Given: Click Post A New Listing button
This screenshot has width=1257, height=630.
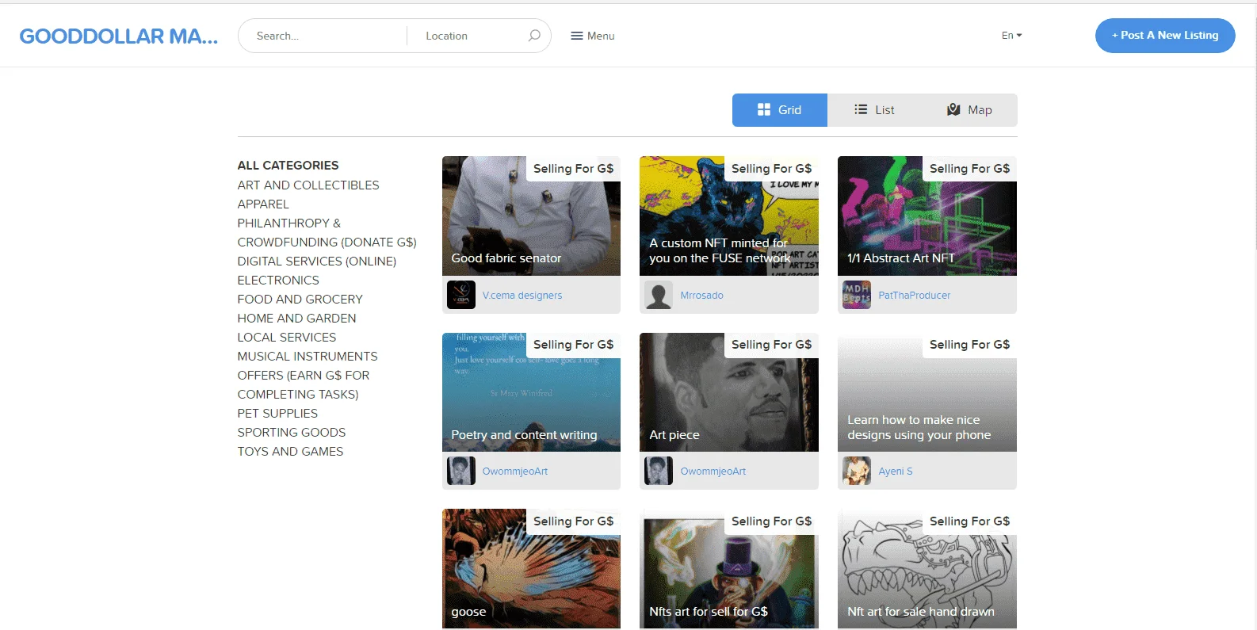Looking at the screenshot, I should [x=1165, y=36].
